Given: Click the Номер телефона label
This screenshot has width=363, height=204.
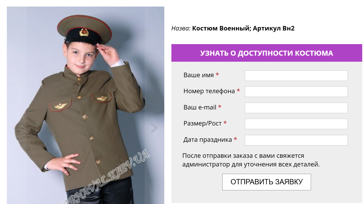Looking at the screenshot, I should pyautogui.click(x=209, y=91).
